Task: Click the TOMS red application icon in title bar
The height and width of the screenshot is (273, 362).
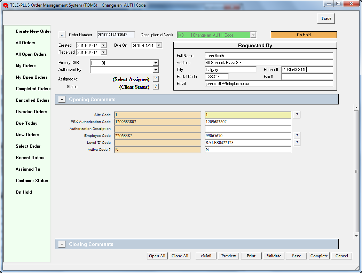Action: 6,5
